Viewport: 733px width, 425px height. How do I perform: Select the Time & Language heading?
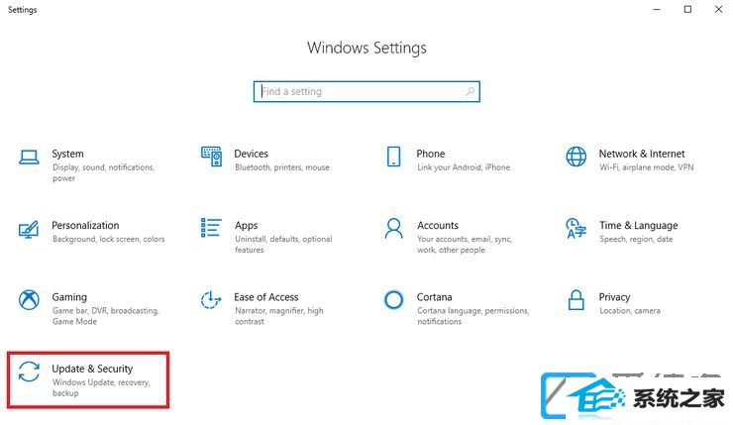click(x=638, y=225)
